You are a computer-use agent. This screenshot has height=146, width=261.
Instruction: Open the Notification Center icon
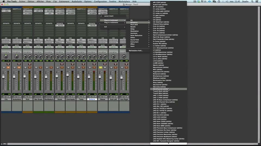tap(257, 1)
